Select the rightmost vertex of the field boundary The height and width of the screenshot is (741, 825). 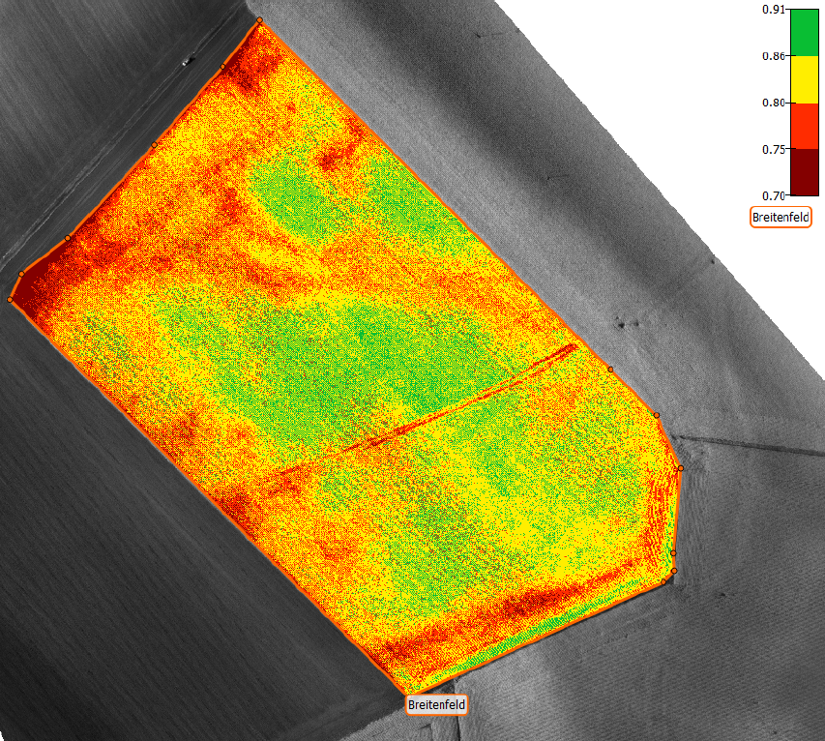(x=680, y=468)
